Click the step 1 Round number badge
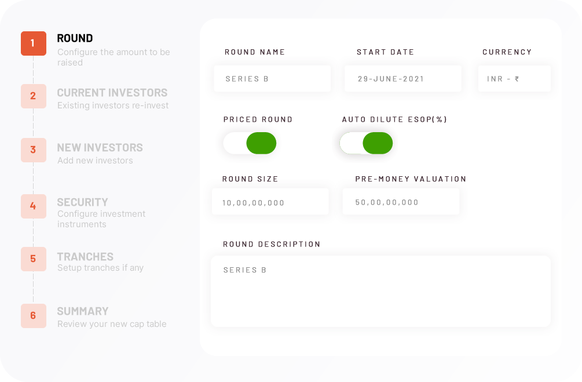 34,43
